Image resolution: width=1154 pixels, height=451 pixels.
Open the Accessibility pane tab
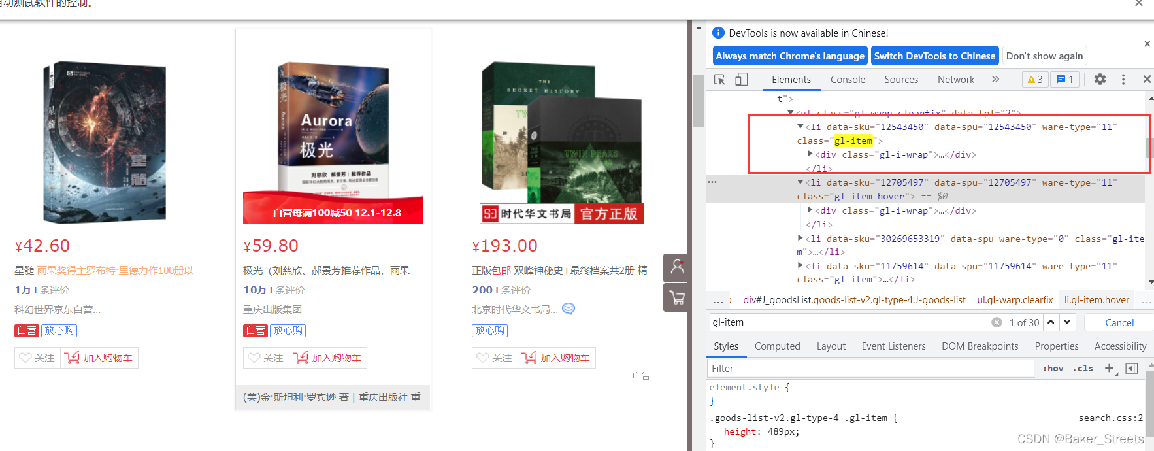pos(1120,346)
